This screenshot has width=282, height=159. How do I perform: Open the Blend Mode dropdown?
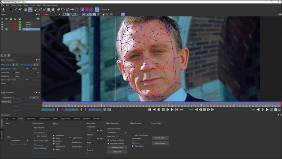[x=20, y=69]
